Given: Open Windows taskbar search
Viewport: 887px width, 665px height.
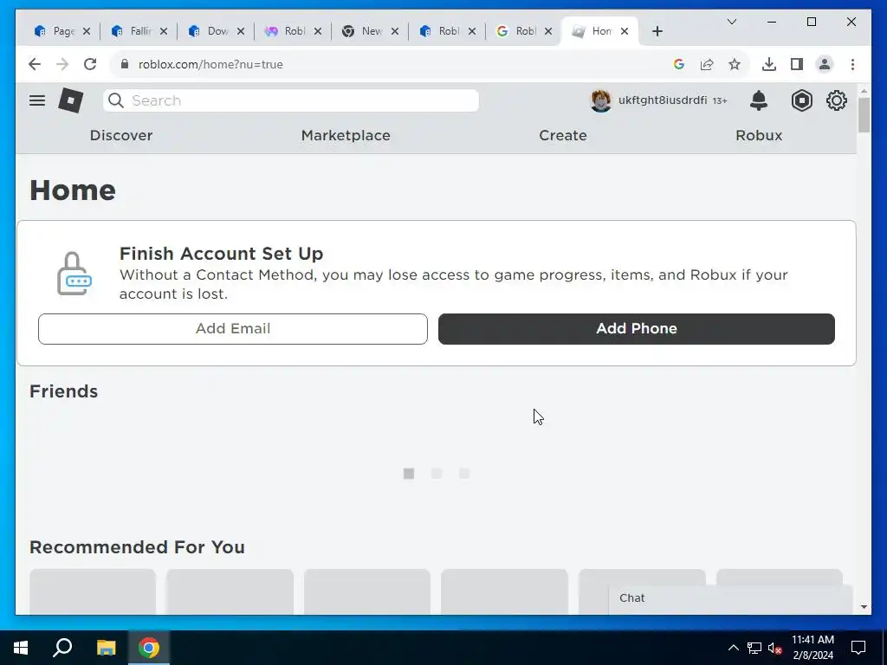Looking at the screenshot, I should 62,648.
